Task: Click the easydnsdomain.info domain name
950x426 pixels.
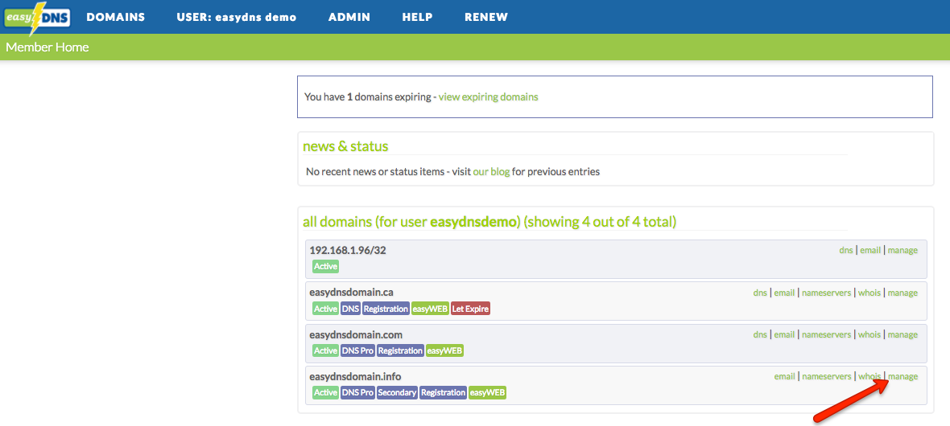Action: 355,376
